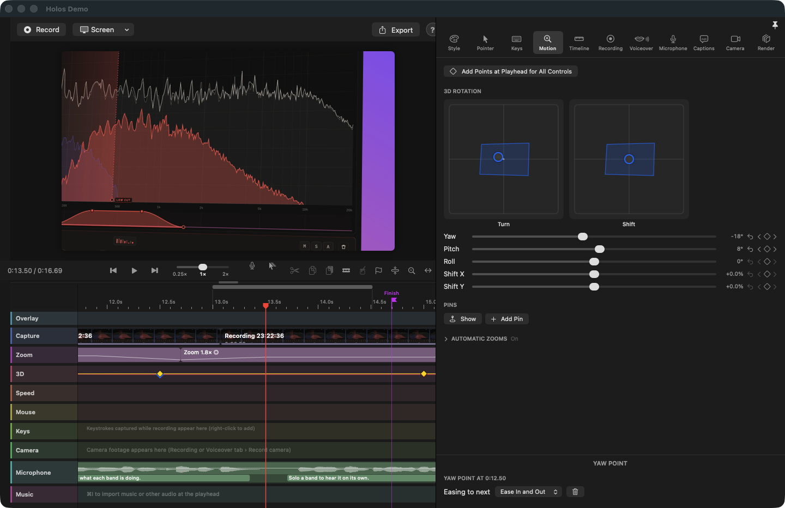
Task: Zoom out the timeline with magnifier icon
Action: (x=412, y=270)
